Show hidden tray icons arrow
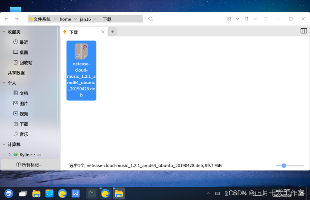Image resolution: width=310 pixels, height=200 pixels. point(208,193)
